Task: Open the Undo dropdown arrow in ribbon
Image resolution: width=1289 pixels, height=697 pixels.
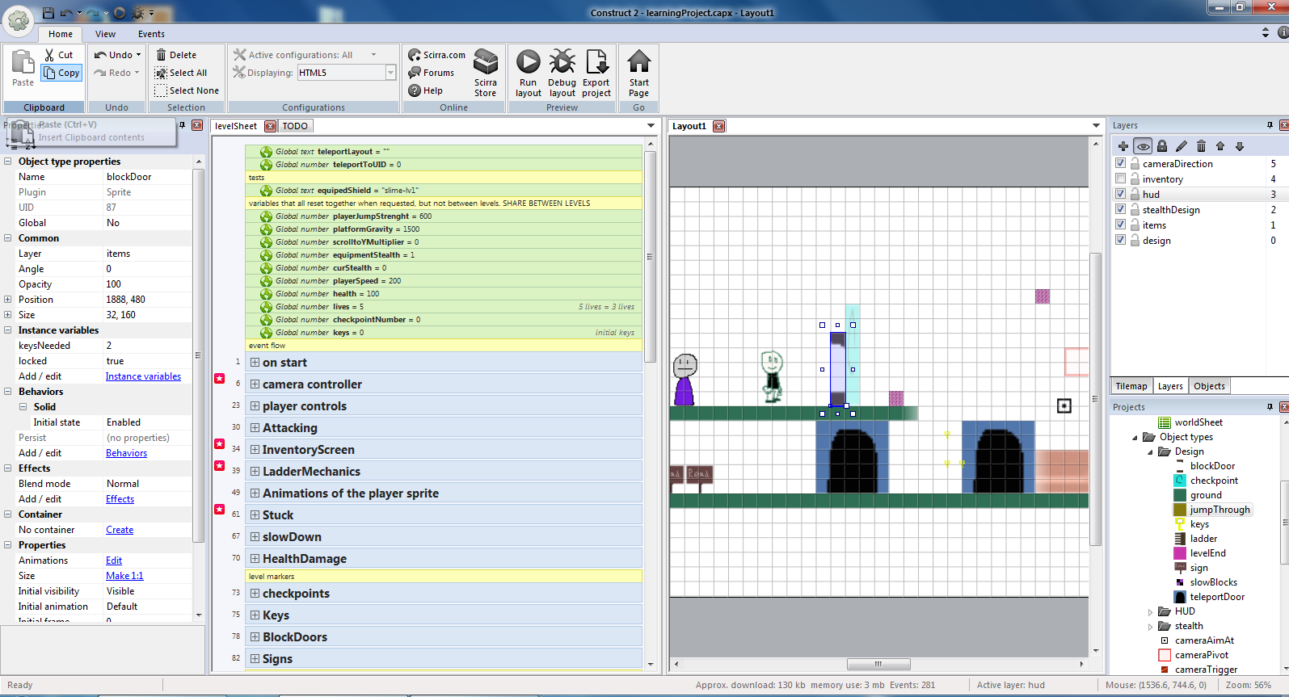Action: tap(139, 55)
